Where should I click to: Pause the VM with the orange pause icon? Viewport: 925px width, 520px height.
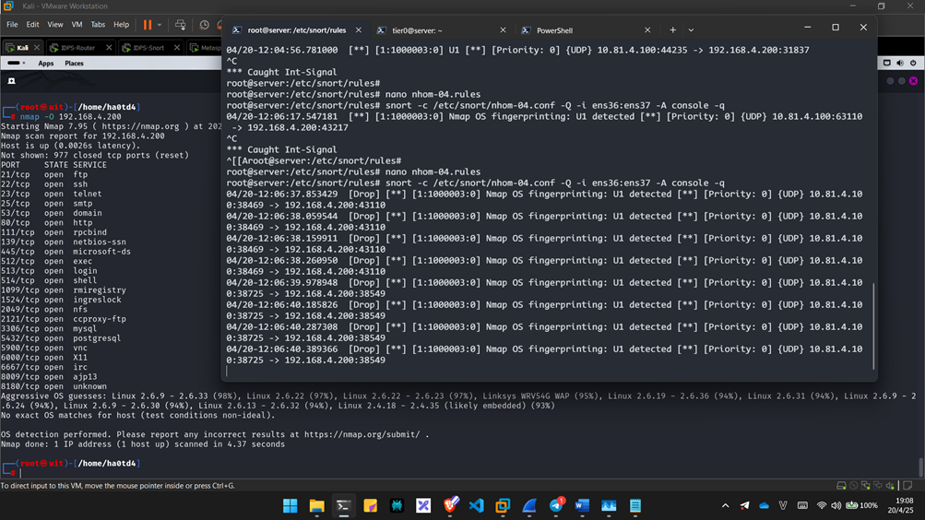(x=148, y=25)
